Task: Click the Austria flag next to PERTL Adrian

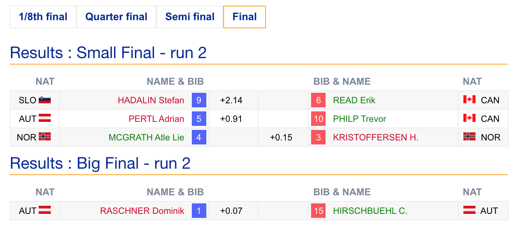Action: (45, 118)
